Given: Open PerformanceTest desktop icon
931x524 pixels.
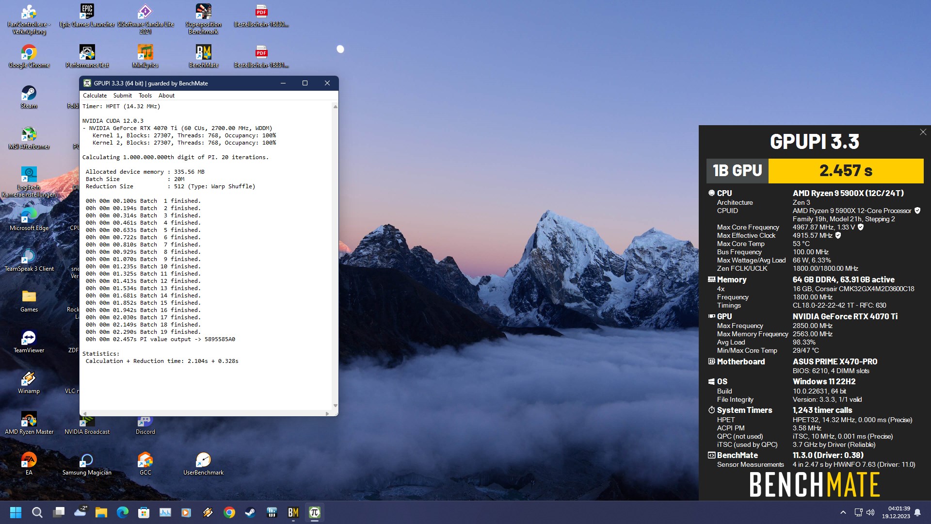Looking at the screenshot, I should click(87, 56).
